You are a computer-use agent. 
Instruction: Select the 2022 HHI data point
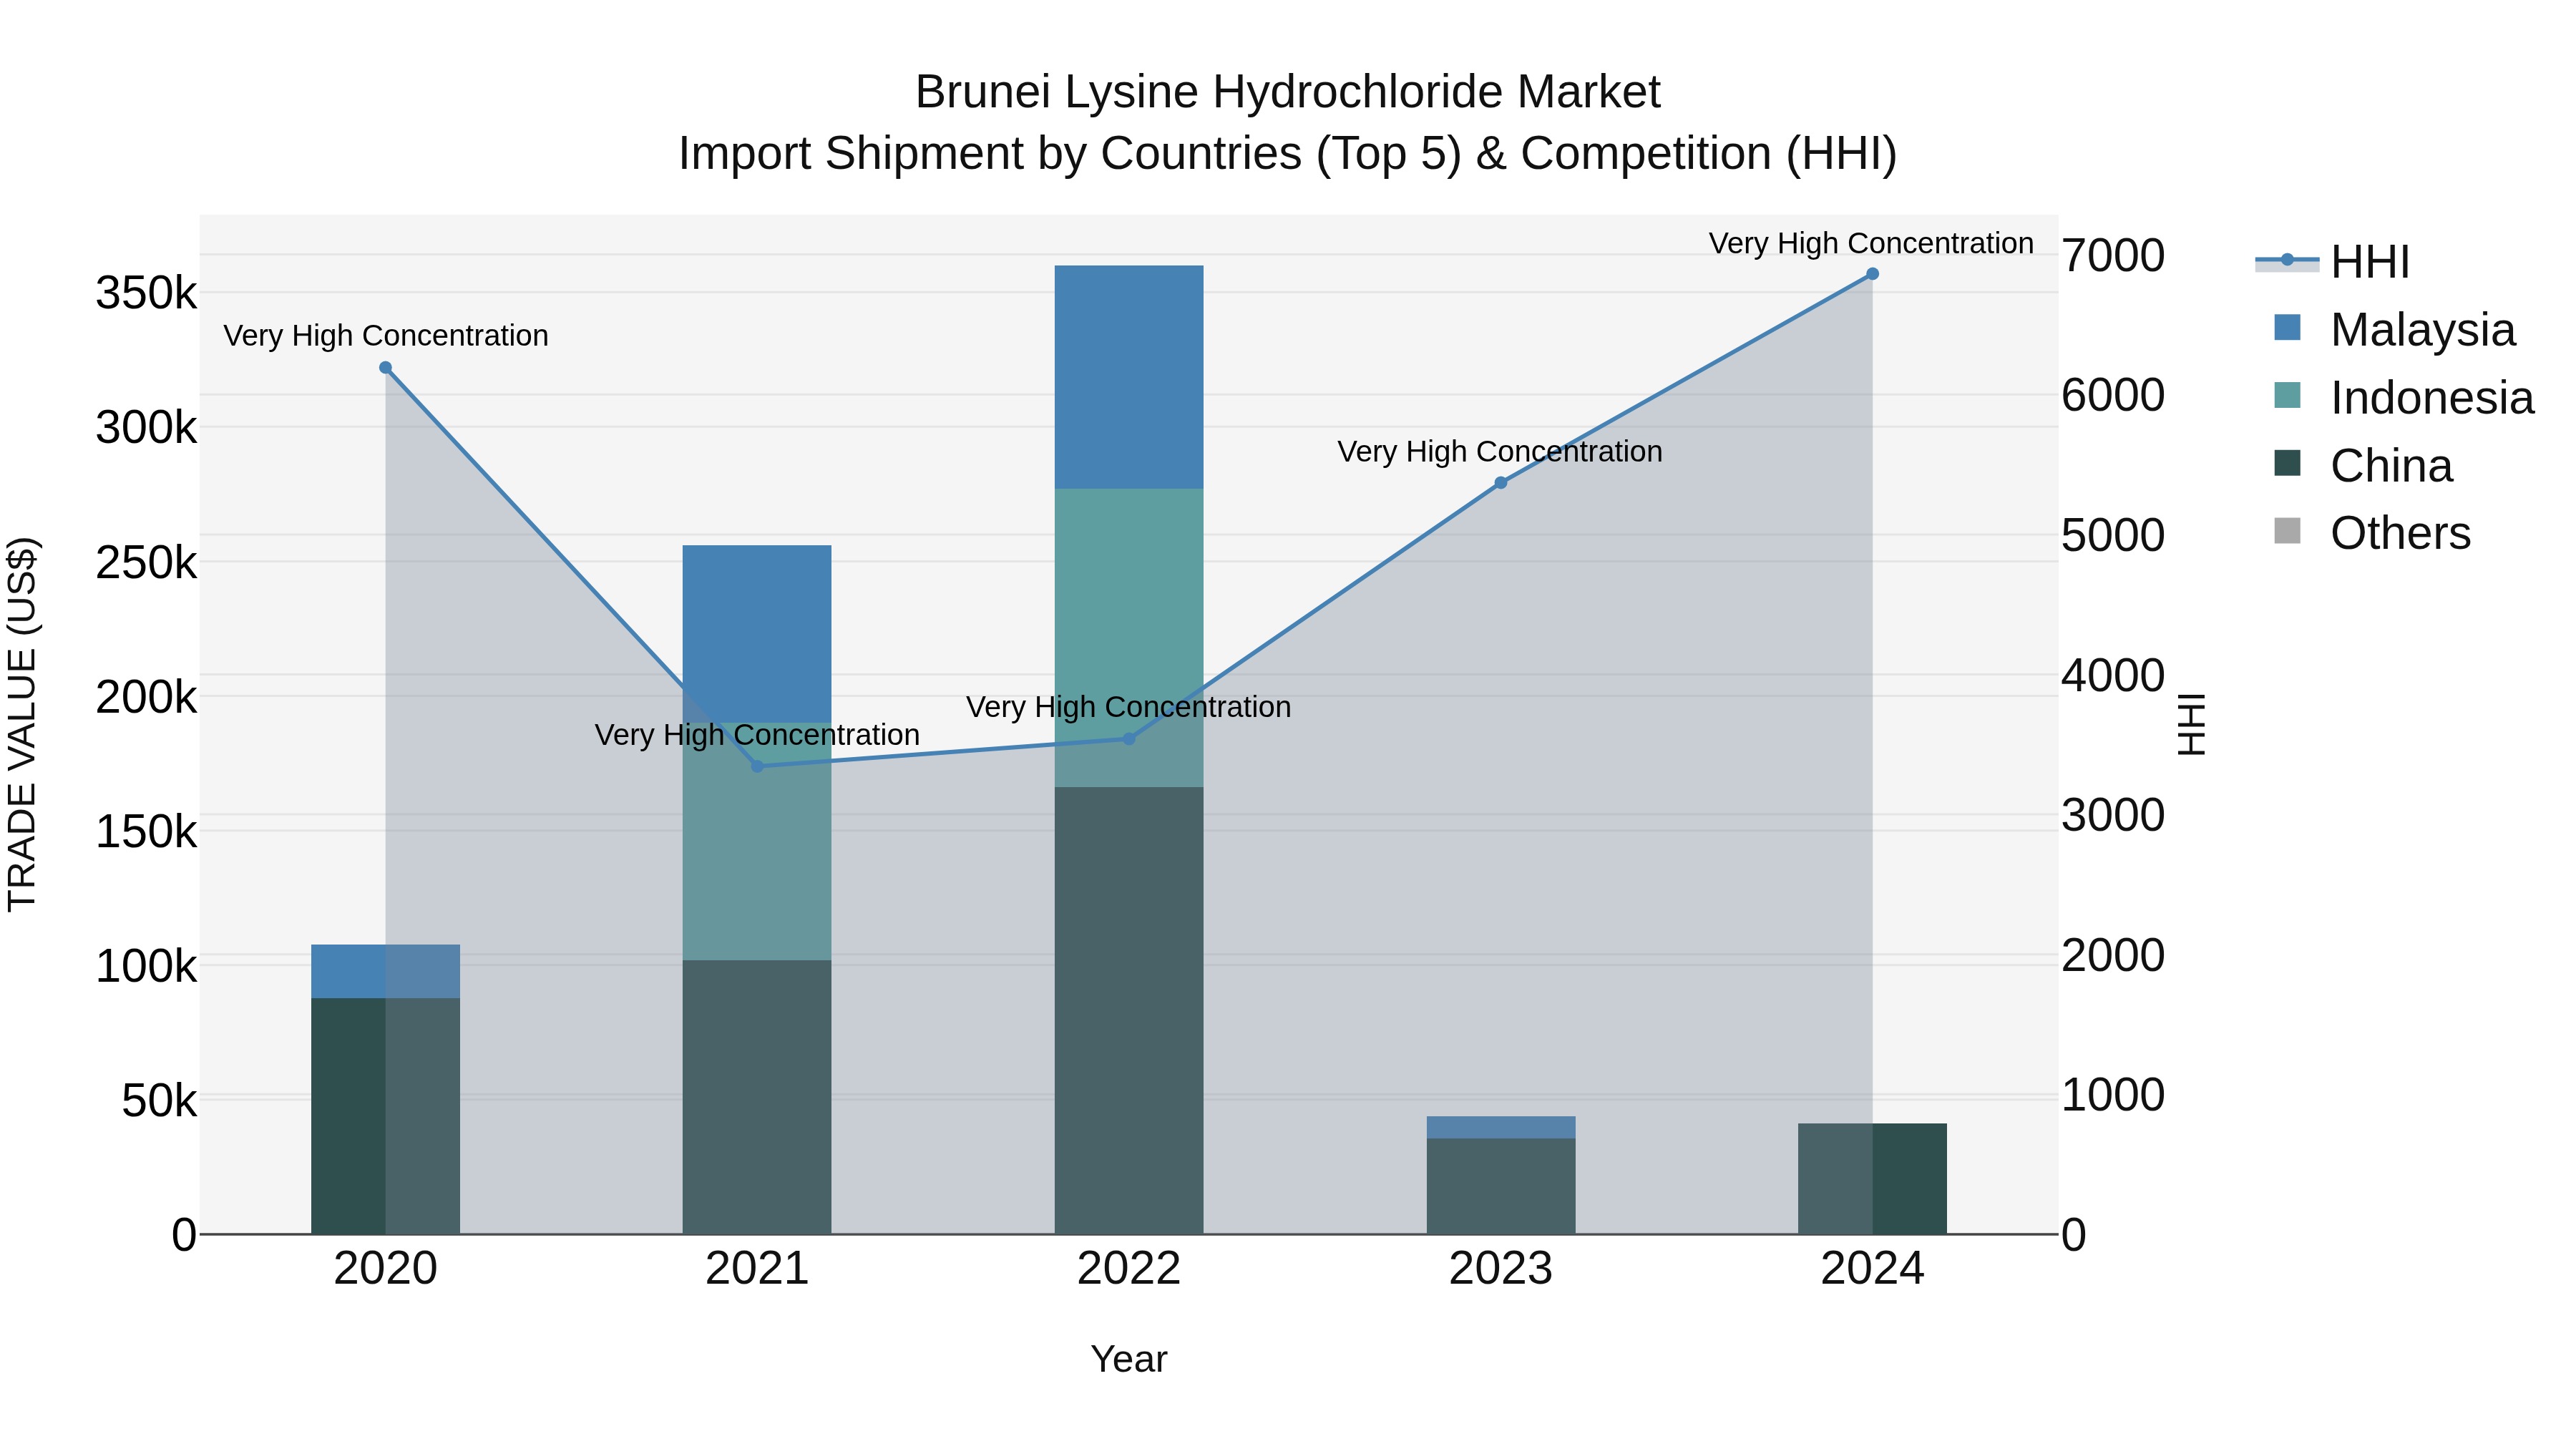(x=1129, y=739)
